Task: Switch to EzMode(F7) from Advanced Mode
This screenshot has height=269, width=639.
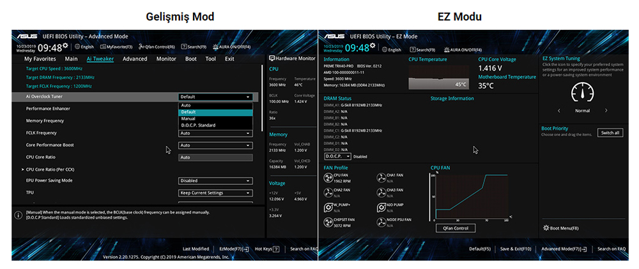Action: click(x=234, y=249)
